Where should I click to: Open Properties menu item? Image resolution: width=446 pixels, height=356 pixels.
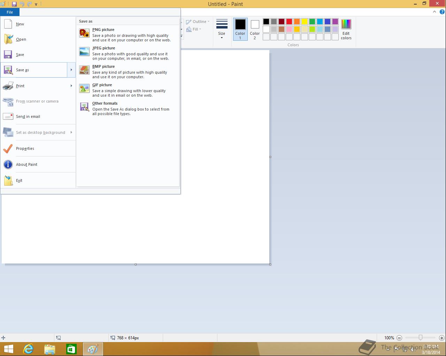click(38, 148)
